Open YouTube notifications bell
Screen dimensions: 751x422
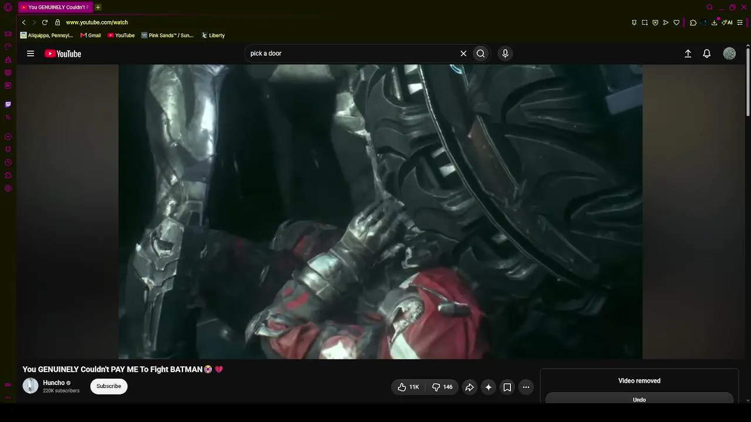coord(707,53)
